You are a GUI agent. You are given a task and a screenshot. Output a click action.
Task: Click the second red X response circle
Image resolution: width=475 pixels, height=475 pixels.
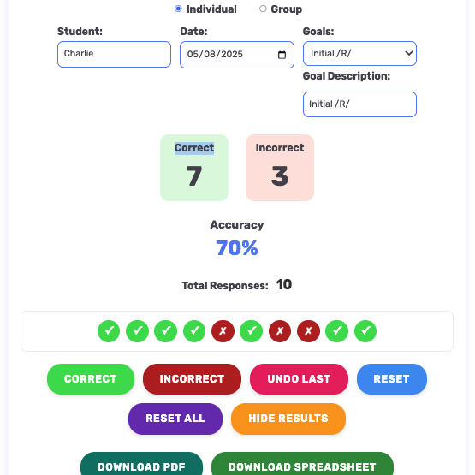(280, 331)
